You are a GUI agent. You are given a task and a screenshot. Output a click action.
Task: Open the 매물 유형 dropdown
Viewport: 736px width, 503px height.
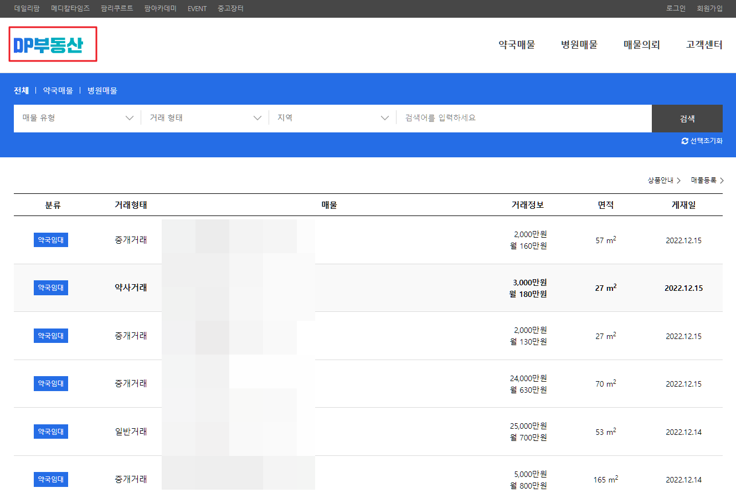(78, 118)
